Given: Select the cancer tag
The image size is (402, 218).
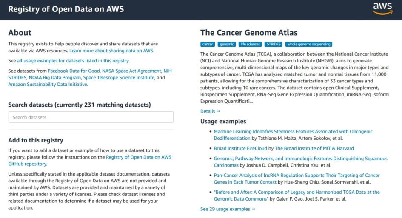Looking at the screenshot, I should tap(208, 44).
